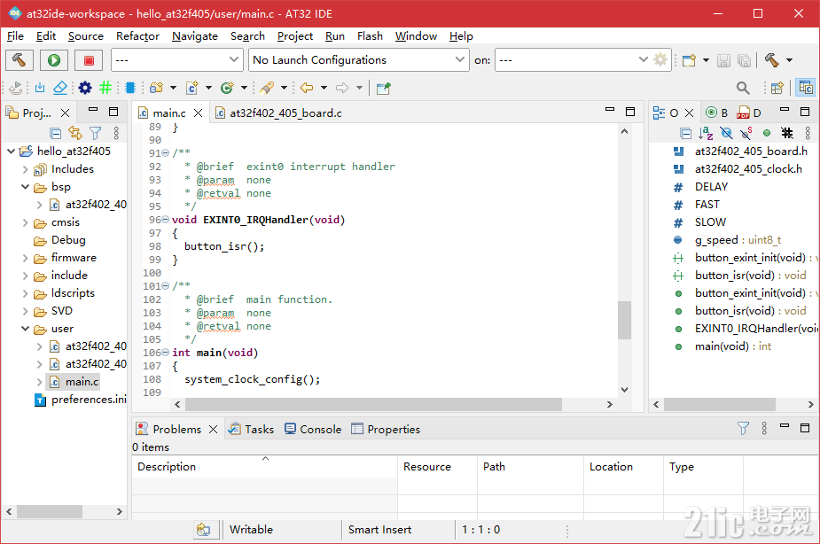Open the Flash menu
This screenshot has width=820, height=544.
[x=370, y=36]
